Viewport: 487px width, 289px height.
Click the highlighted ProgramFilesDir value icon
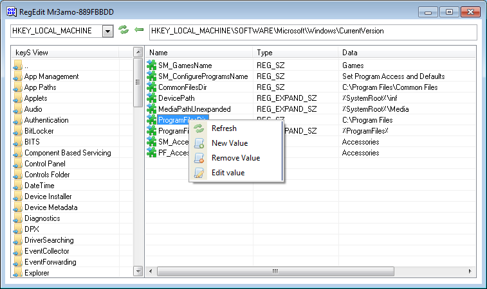click(x=152, y=119)
